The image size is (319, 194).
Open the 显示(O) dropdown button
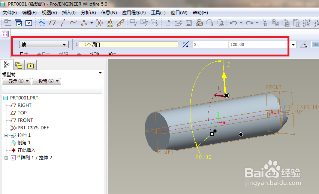click(16, 81)
